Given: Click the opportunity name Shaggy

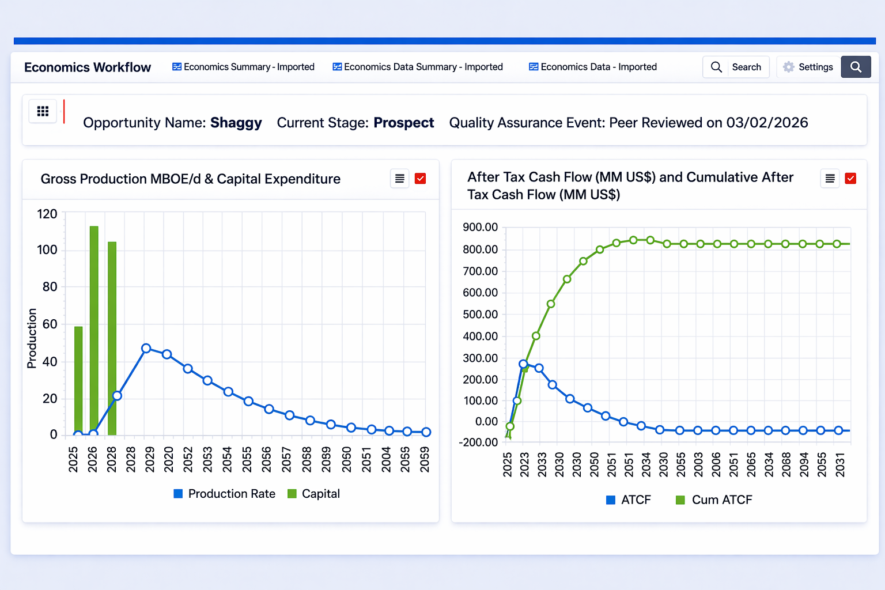Looking at the screenshot, I should [x=236, y=122].
